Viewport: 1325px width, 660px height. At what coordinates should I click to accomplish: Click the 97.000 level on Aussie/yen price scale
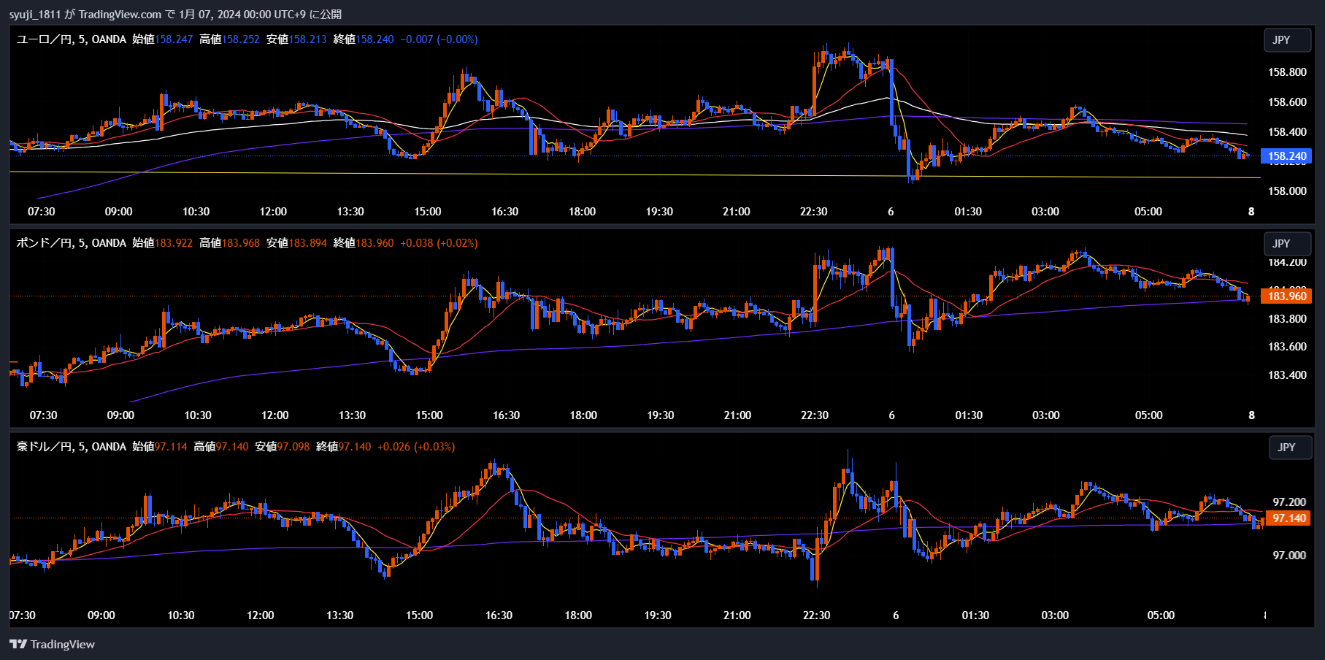click(x=1289, y=556)
